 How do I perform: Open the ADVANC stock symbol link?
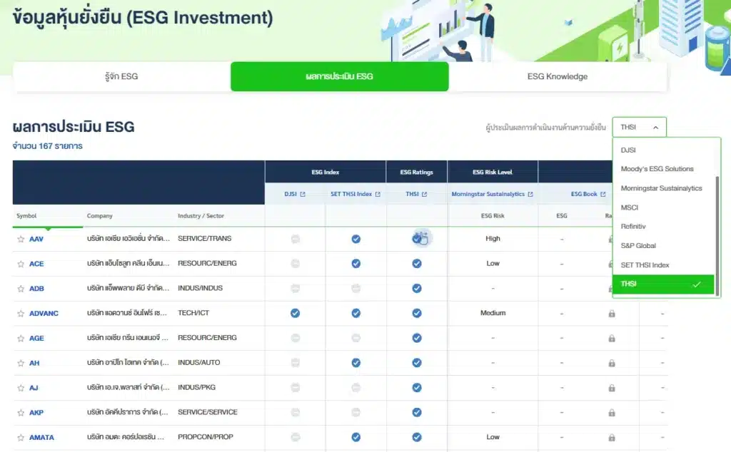coord(44,313)
